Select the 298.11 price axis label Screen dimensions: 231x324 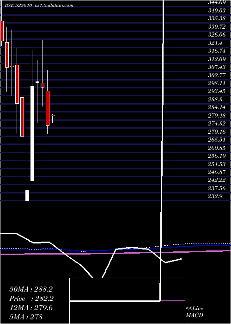point(217,83)
